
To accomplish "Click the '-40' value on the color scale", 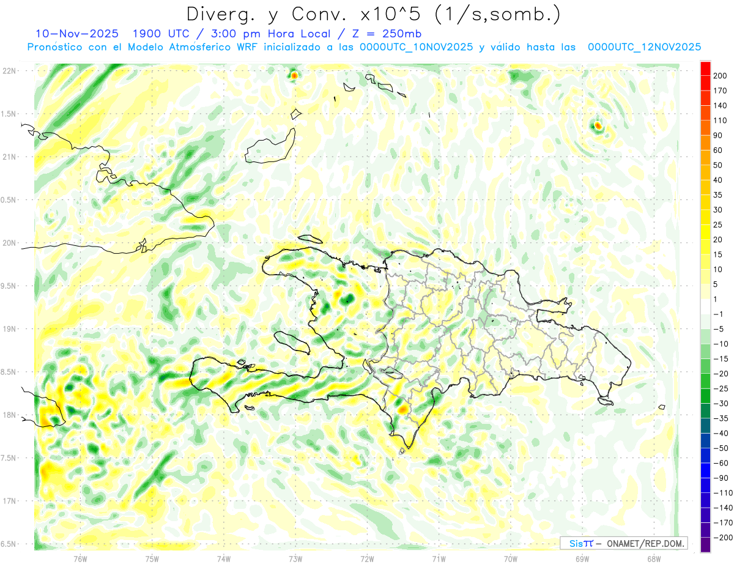I will coord(720,434).
